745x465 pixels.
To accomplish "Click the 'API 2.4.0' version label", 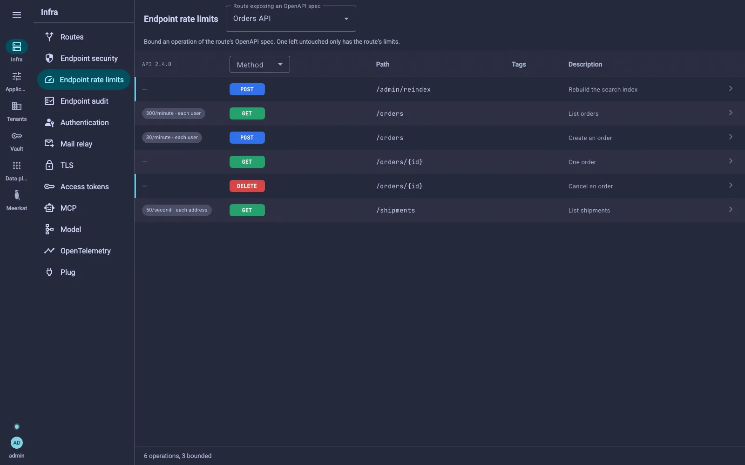I will [x=156, y=64].
